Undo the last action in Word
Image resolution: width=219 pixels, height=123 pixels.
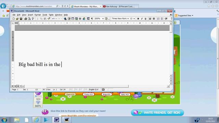coord(53,19)
